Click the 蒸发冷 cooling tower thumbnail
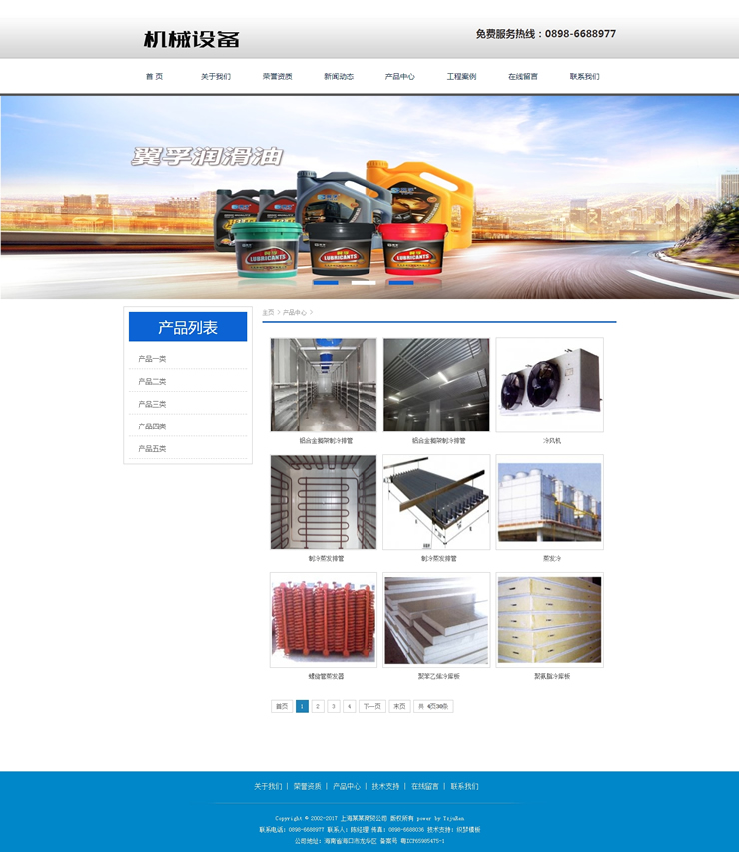739x852 pixels. click(550, 501)
